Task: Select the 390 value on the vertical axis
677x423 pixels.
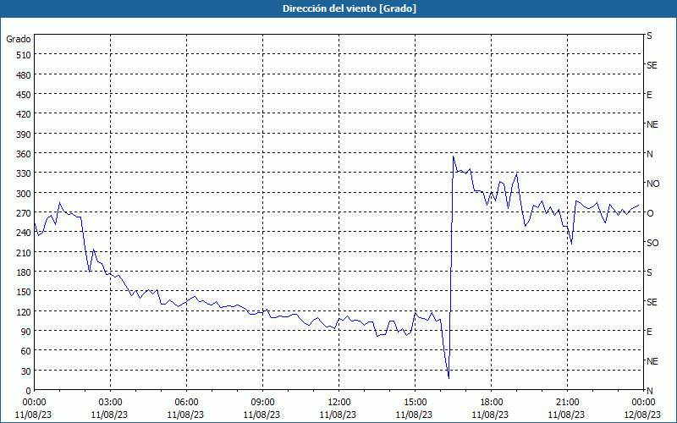Action: [24, 135]
